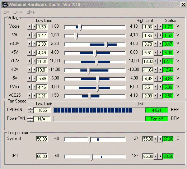Click the CPU high limit field 65,00

tap(148, 156)
